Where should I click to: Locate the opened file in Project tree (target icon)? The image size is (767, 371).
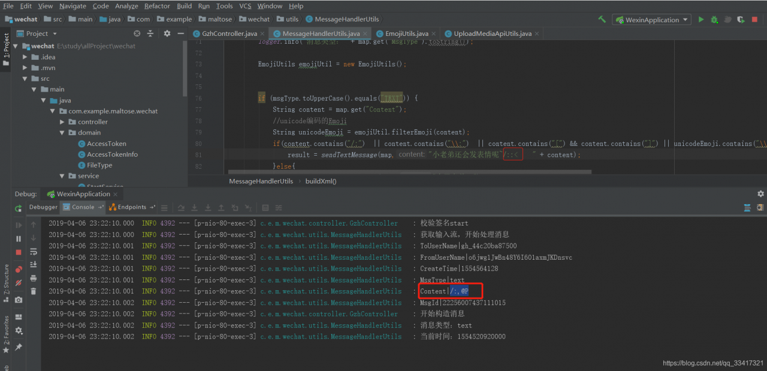pyautogui.click(x=137, y=34)
